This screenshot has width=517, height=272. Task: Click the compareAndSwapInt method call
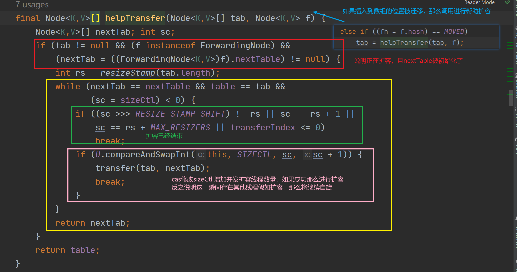pos(148,155)
